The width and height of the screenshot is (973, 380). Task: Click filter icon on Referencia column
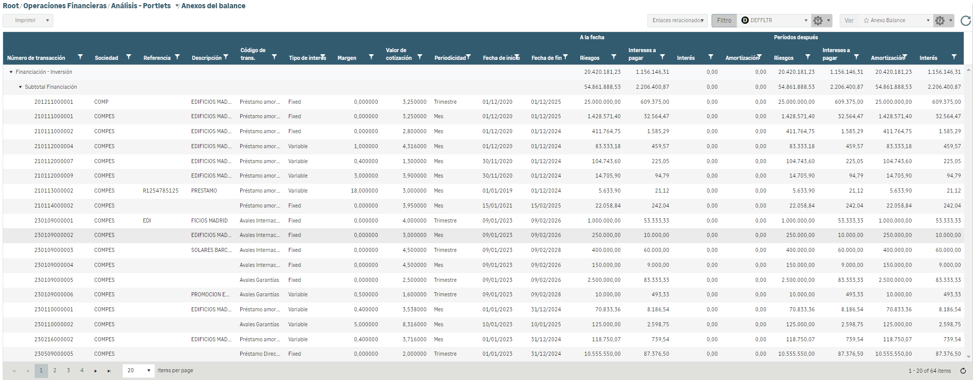point(177,57)
